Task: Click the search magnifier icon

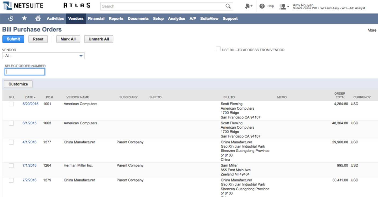Action: click(x=228, y=6)
